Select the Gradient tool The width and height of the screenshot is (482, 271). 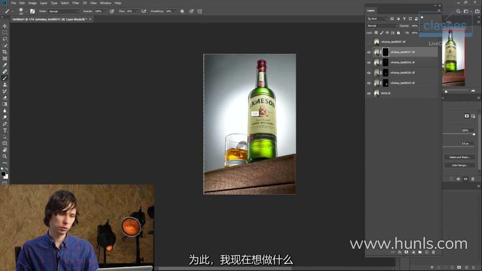click(5, 104)
